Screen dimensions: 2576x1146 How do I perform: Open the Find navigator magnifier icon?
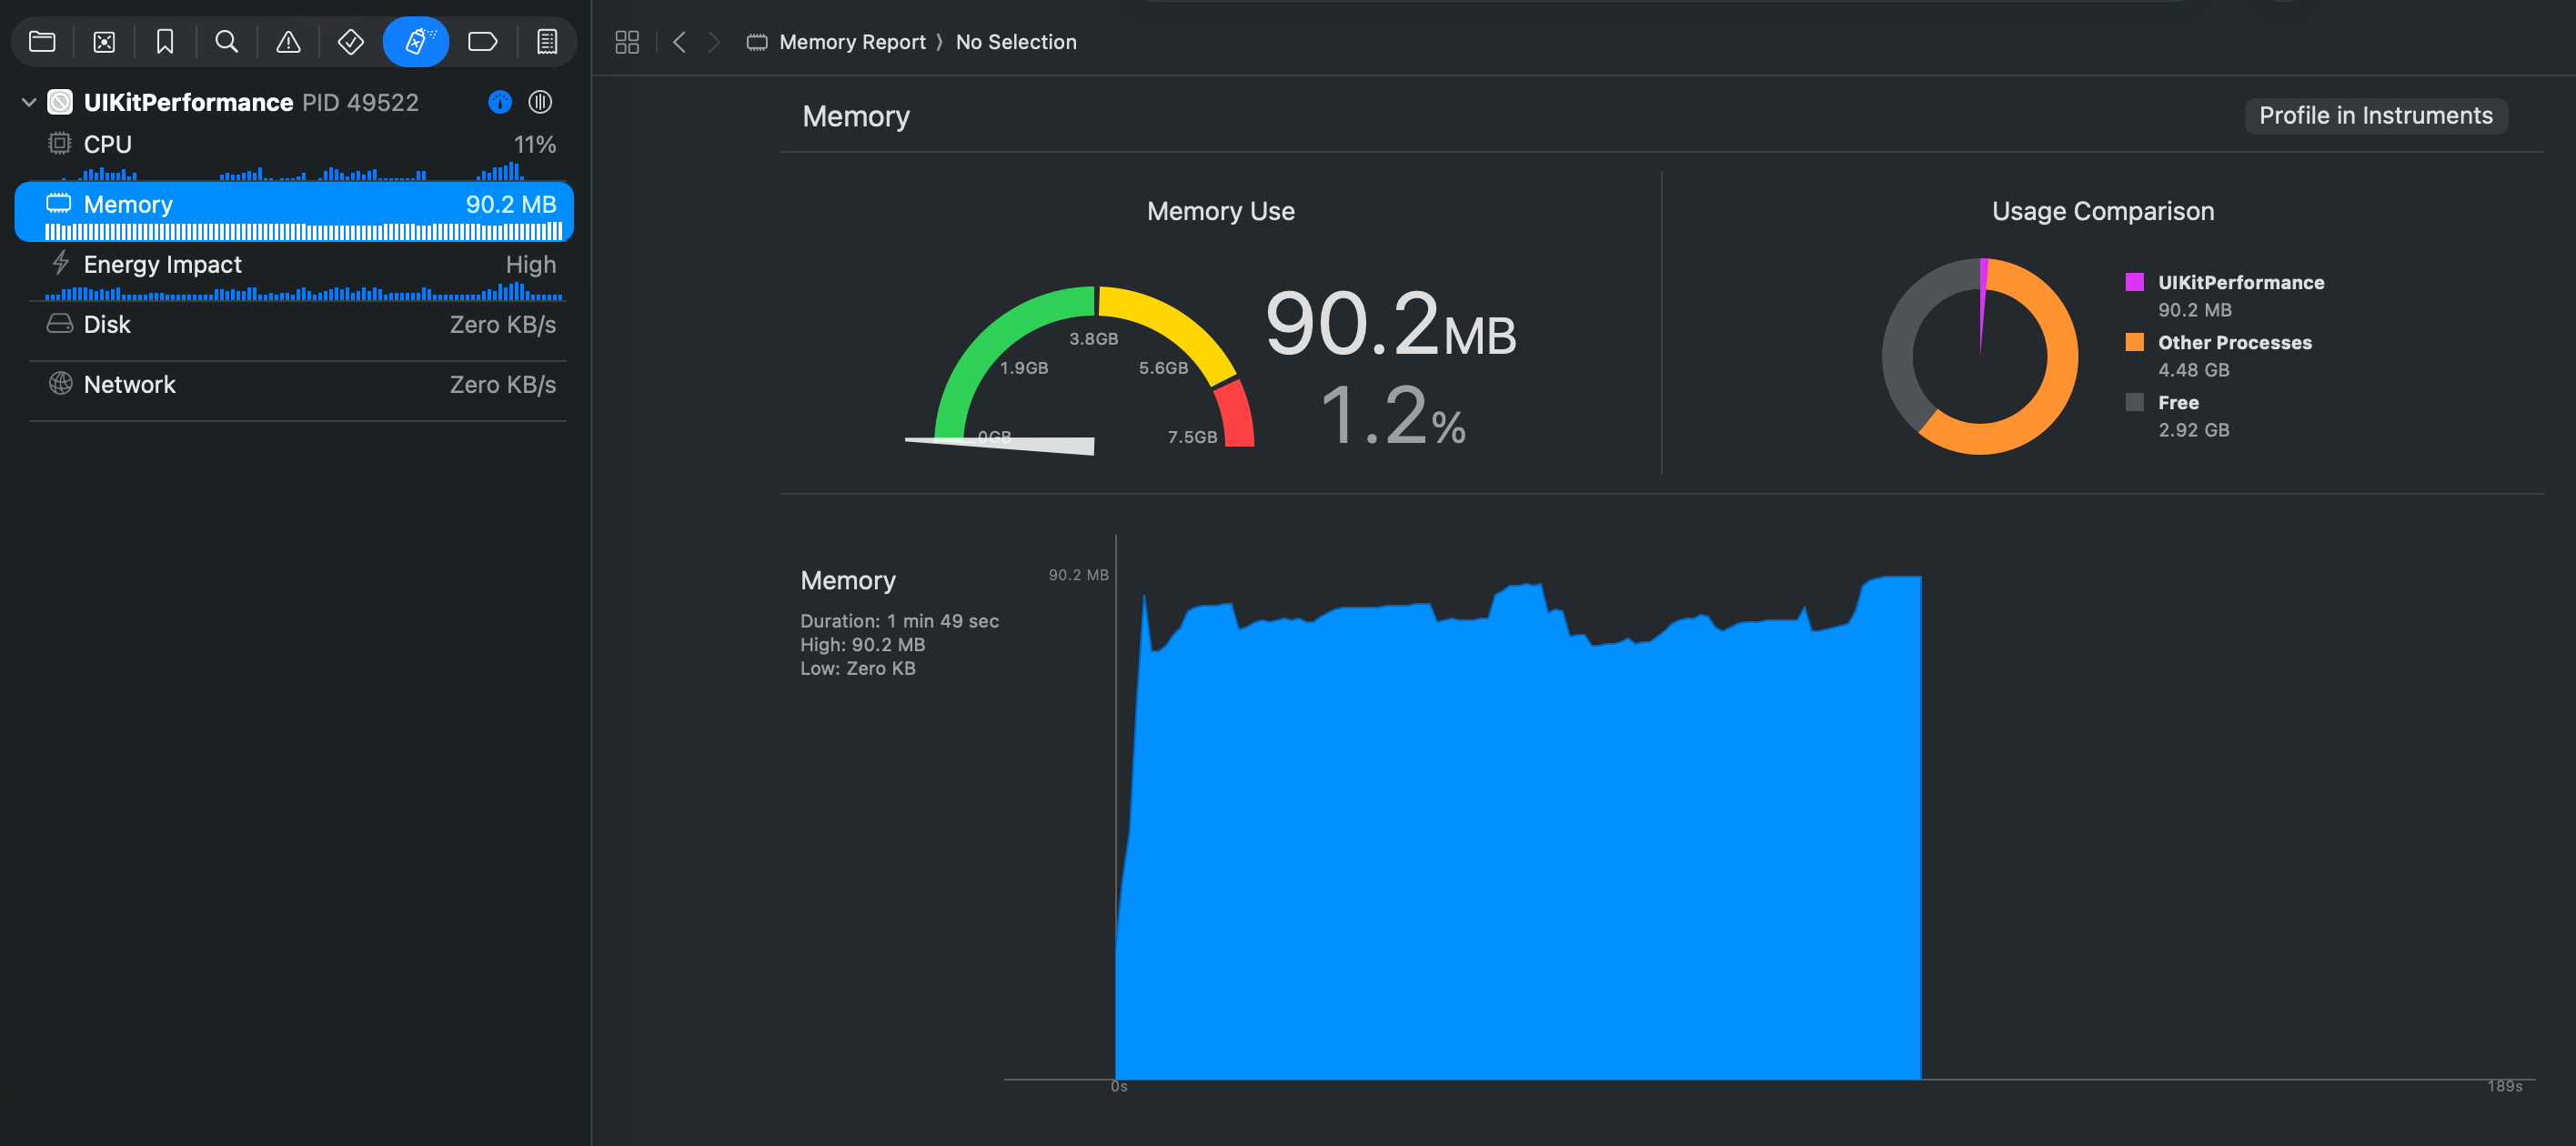point(227,42)
